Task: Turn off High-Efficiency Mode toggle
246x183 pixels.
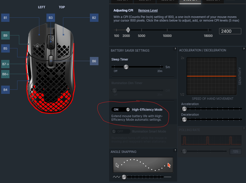Action: (x=121, y=110)
